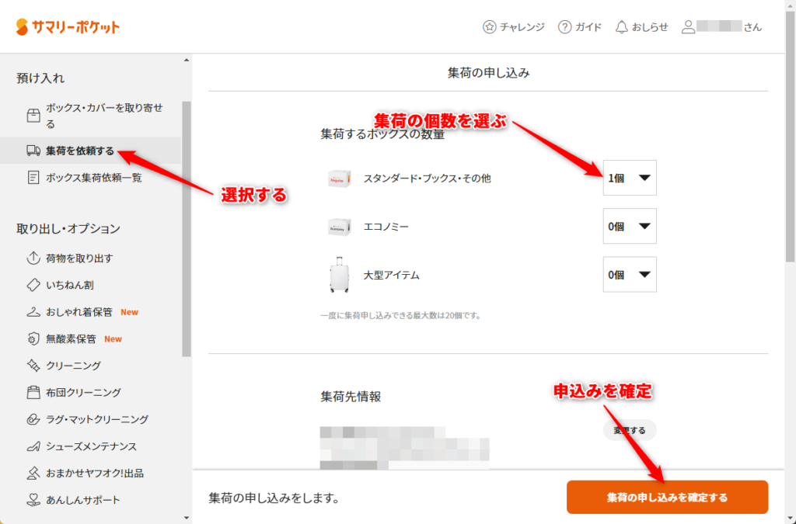Image resolution: width=796 pixels, height=524 pixels.
Task: Click the シューズメンテナンス shoe icon
Action: [33, 446]
